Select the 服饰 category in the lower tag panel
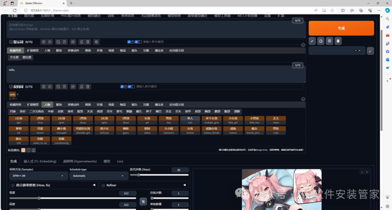 pos(59,105)
